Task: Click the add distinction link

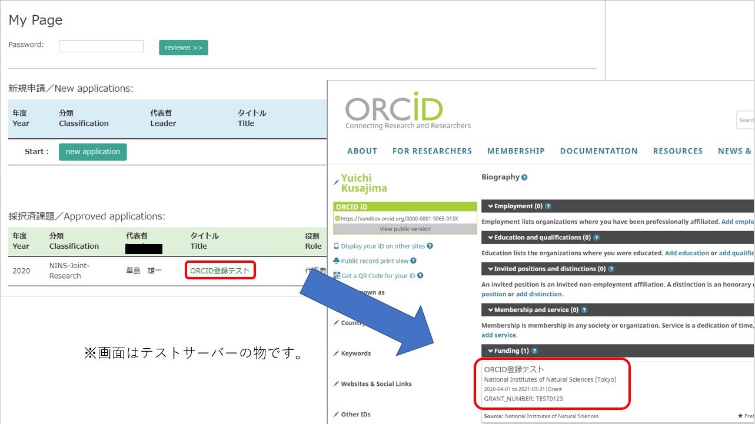Action: click(x=539, y=294)
